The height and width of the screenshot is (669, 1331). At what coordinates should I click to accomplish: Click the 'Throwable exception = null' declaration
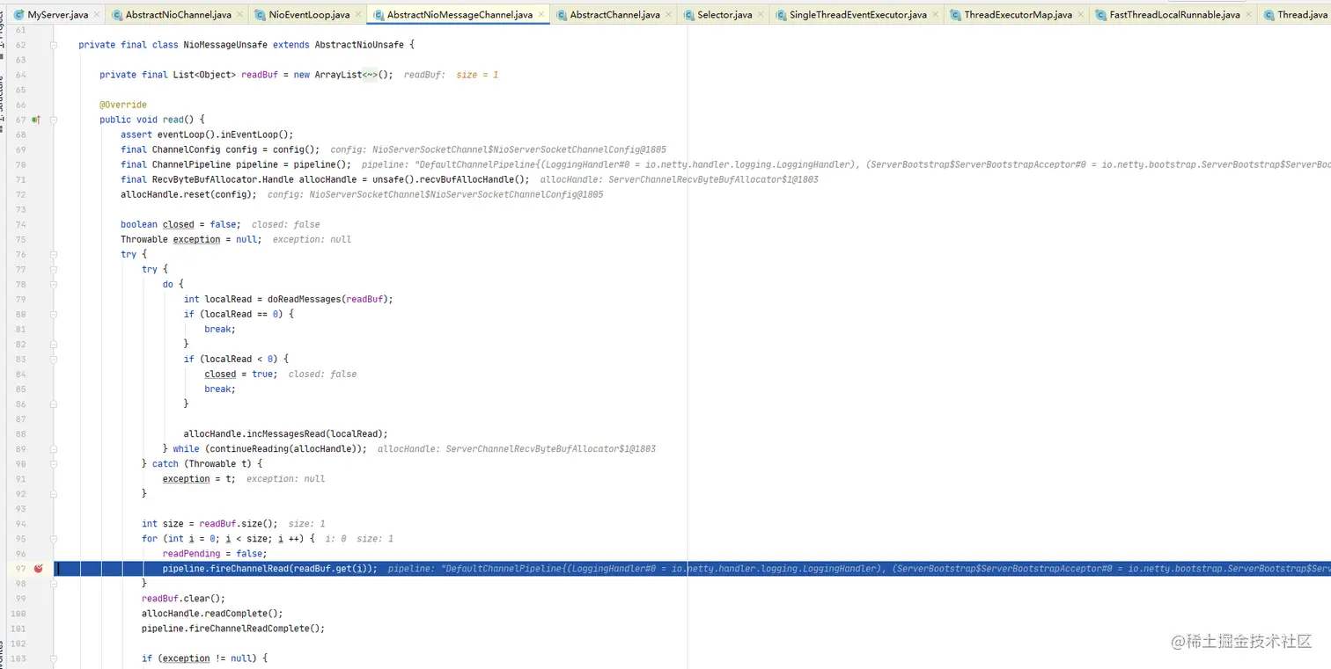[x=191, y=239]
